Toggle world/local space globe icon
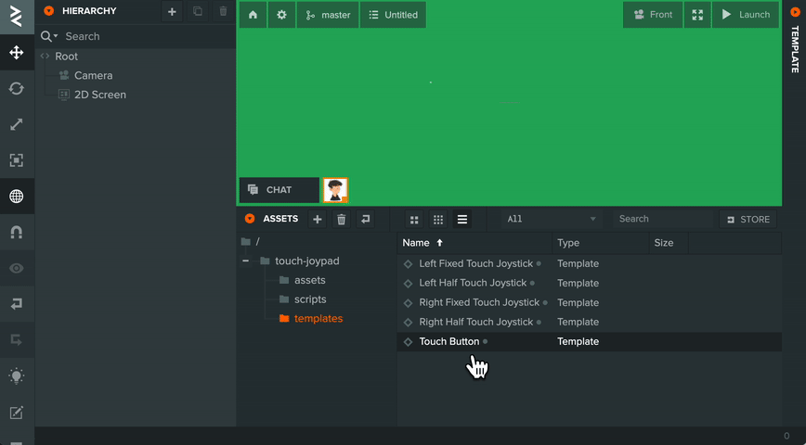Image resolution: width=806 pixels, height=445 pixels. 17,196
